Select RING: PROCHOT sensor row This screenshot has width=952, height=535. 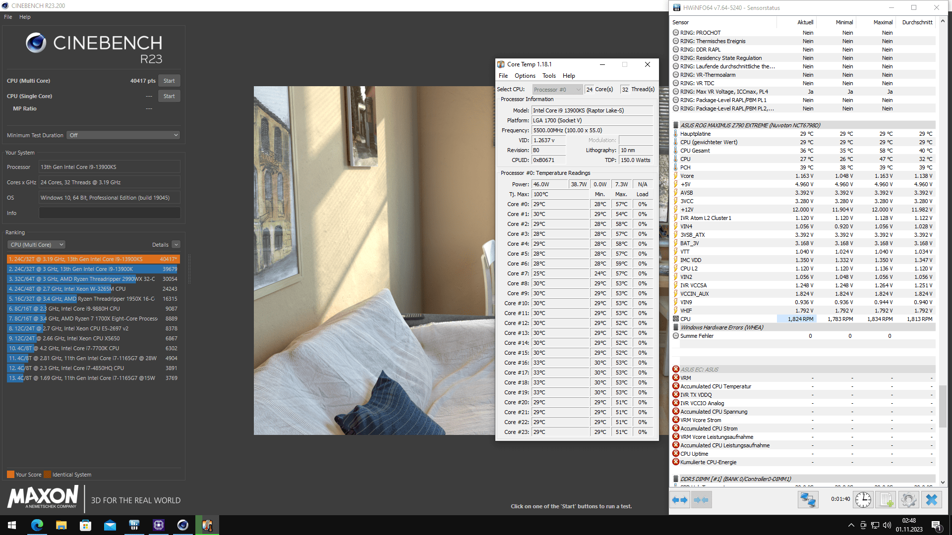pyautogui.click(x=803, y=33)
